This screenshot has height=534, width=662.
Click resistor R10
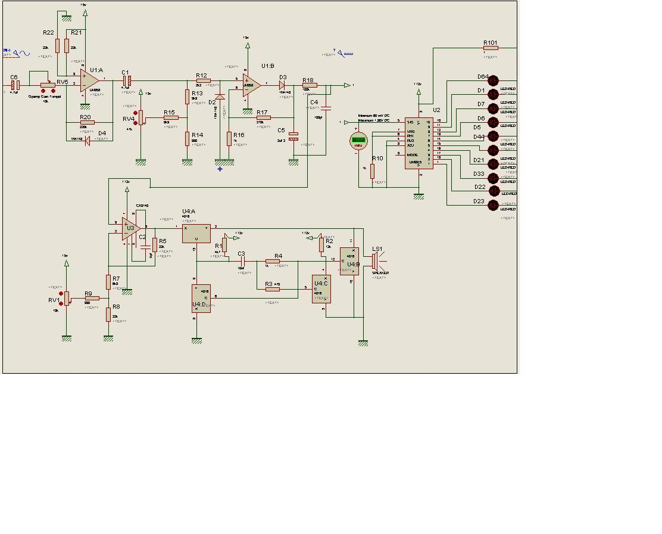point(373,171)
